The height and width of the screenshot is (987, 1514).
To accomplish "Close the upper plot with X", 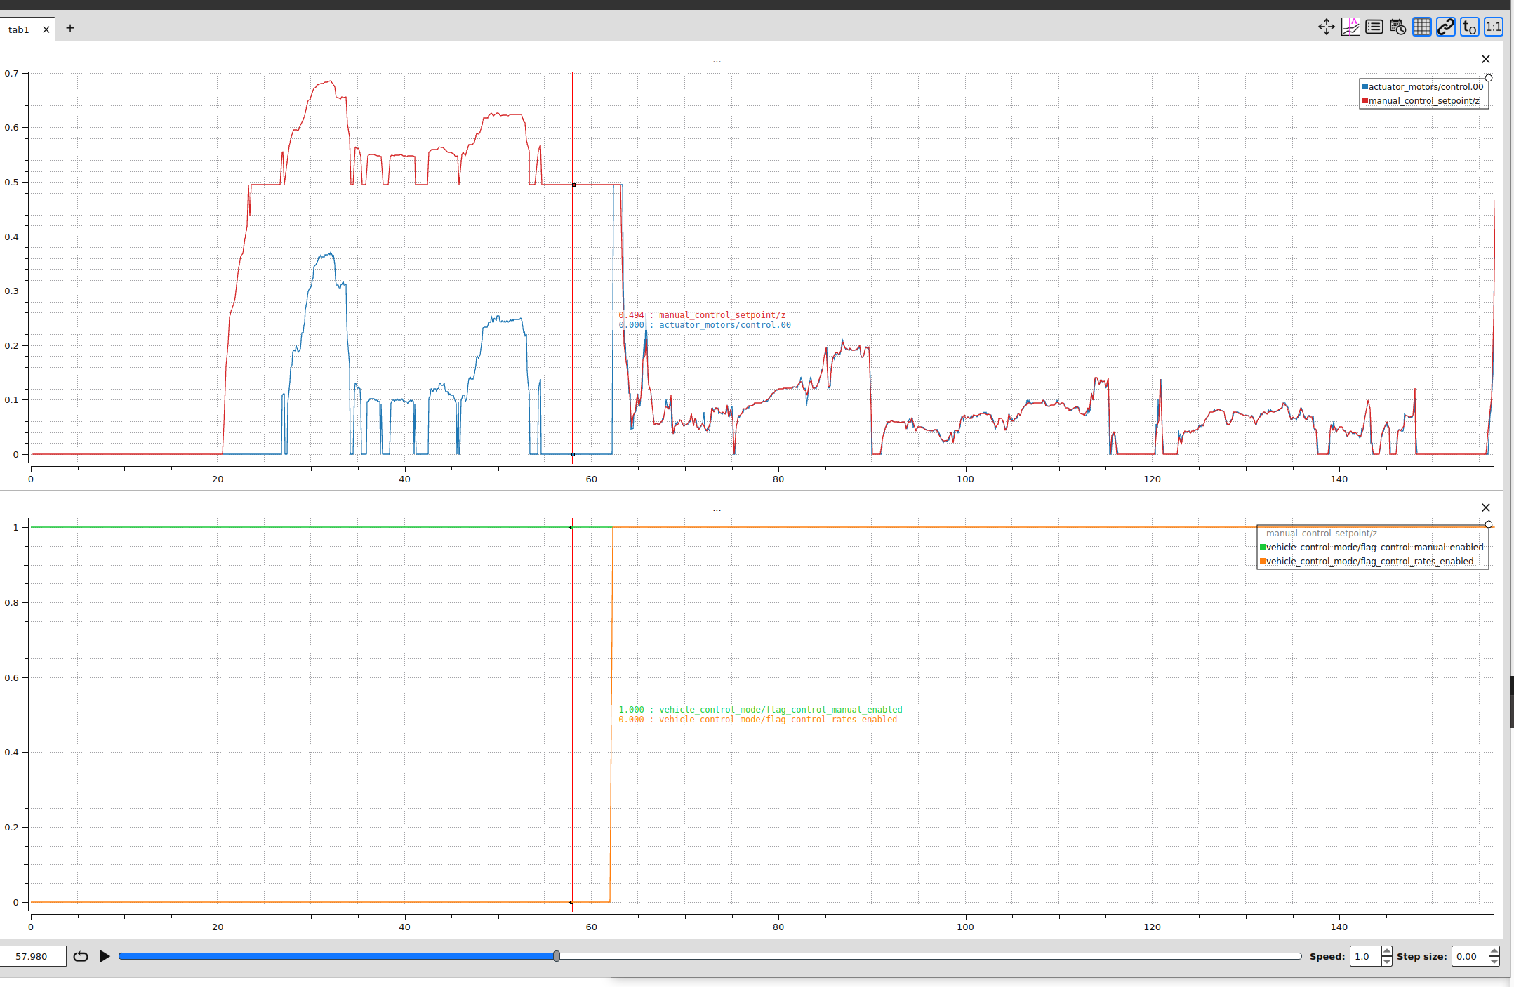I will coord(1485,60).
